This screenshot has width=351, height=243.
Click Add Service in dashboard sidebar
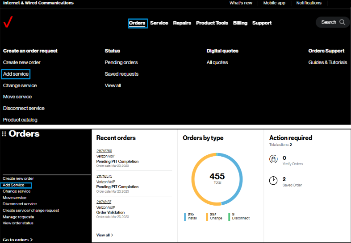[x=13, y=185]
